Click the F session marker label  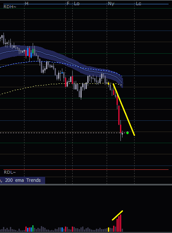(x=68, y=3)
